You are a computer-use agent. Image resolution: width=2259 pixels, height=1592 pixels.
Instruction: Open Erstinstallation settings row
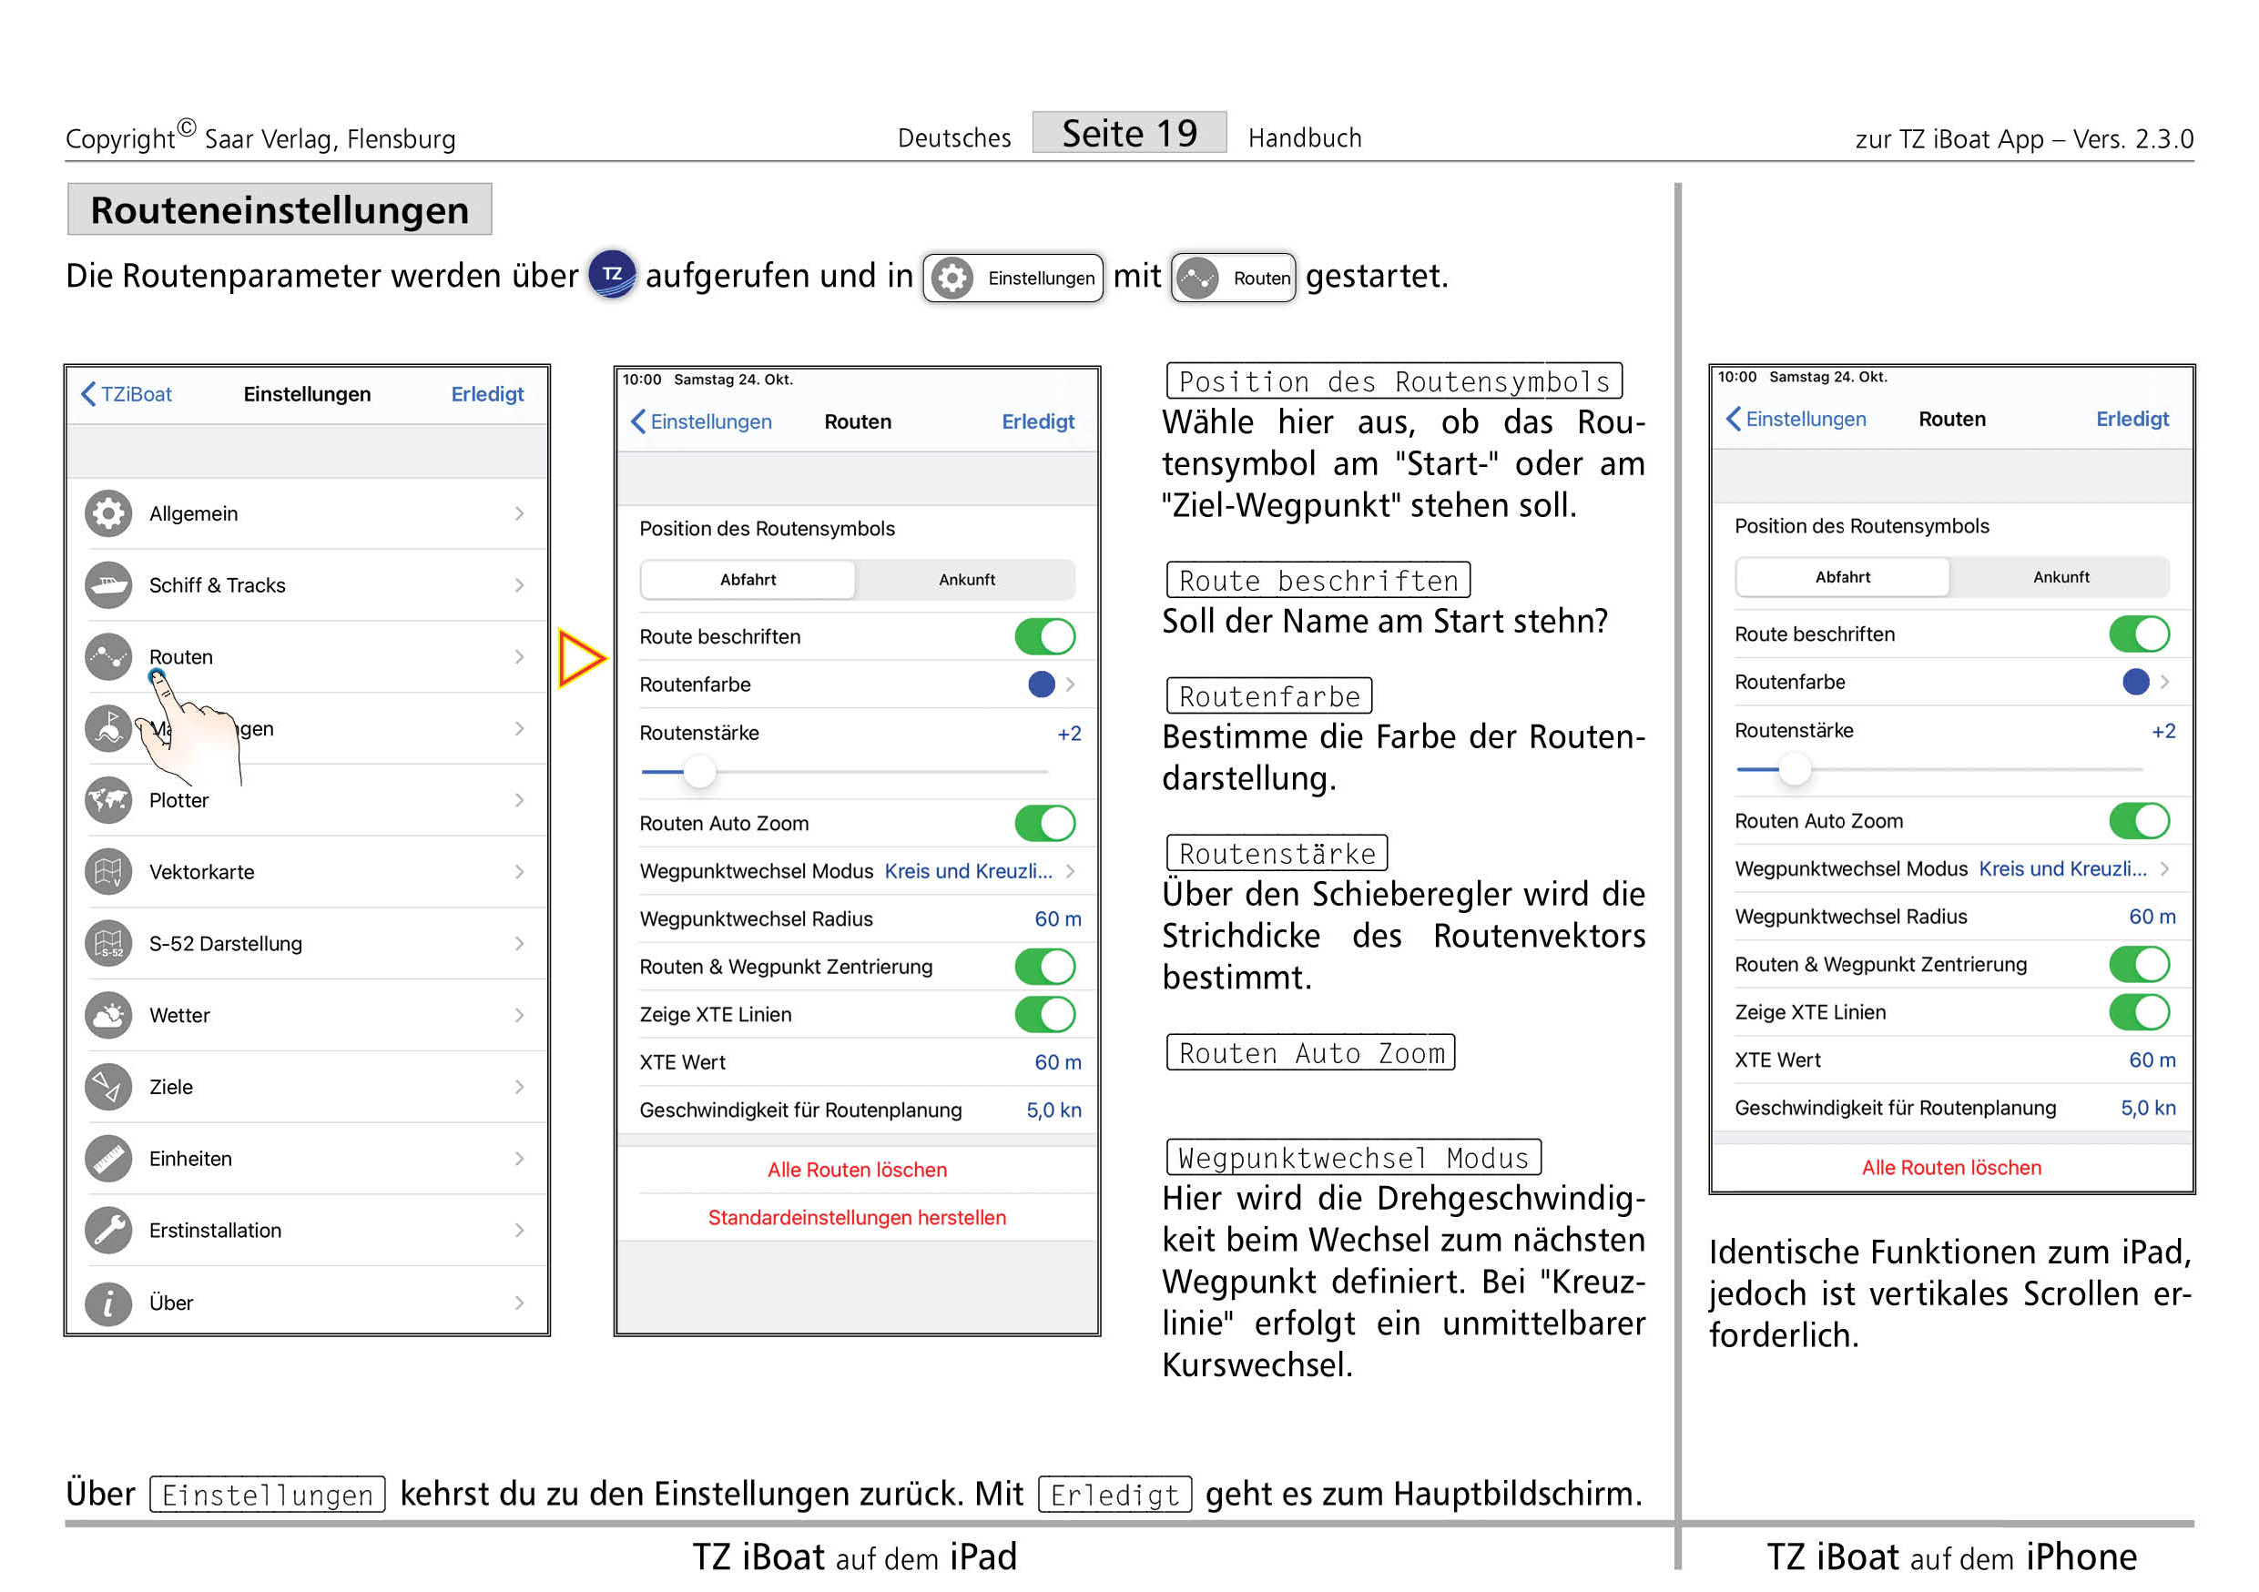tap(307, 1232)
